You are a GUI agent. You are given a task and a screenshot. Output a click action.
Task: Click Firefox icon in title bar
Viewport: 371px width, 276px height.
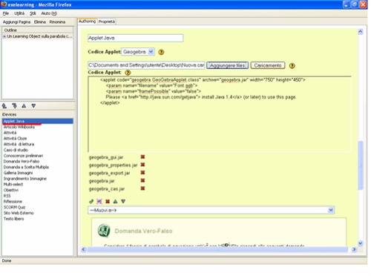4,4
